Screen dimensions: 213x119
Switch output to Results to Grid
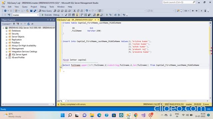98,15
